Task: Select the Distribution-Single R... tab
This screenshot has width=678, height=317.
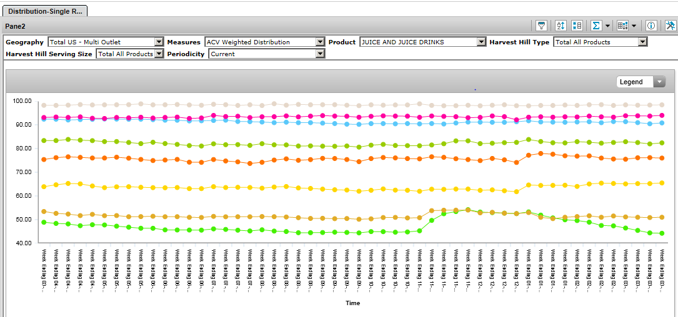Action: (x=44, y=11)
